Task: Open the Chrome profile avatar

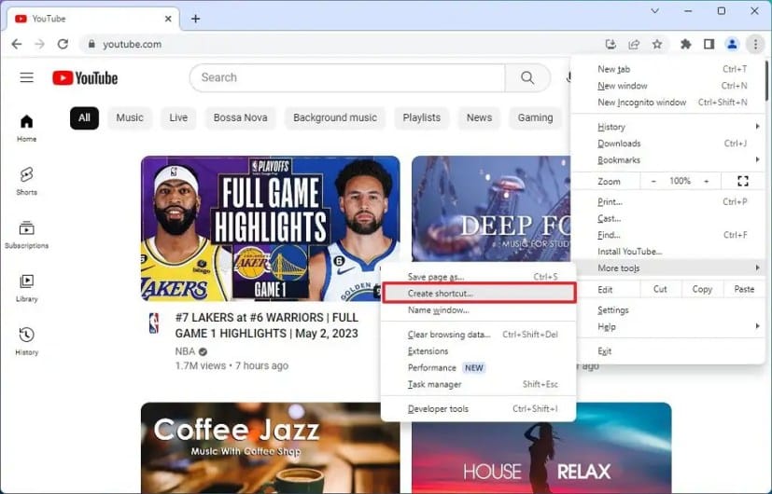Action: pos(732,44)
